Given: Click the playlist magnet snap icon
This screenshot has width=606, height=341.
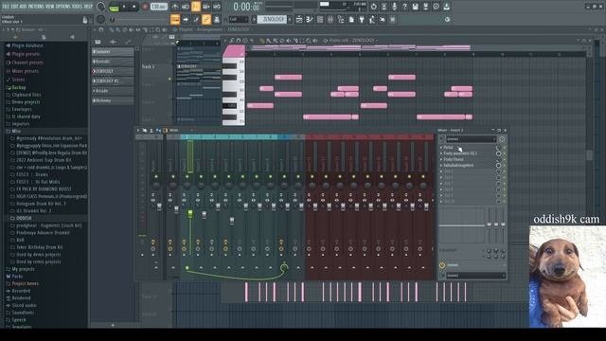Looking at the screenshot, I should point(101,29).
